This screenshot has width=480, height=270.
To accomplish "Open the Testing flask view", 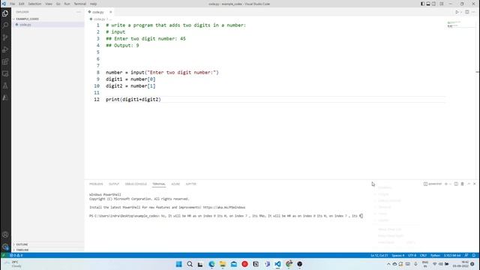I will coord(5,85).
